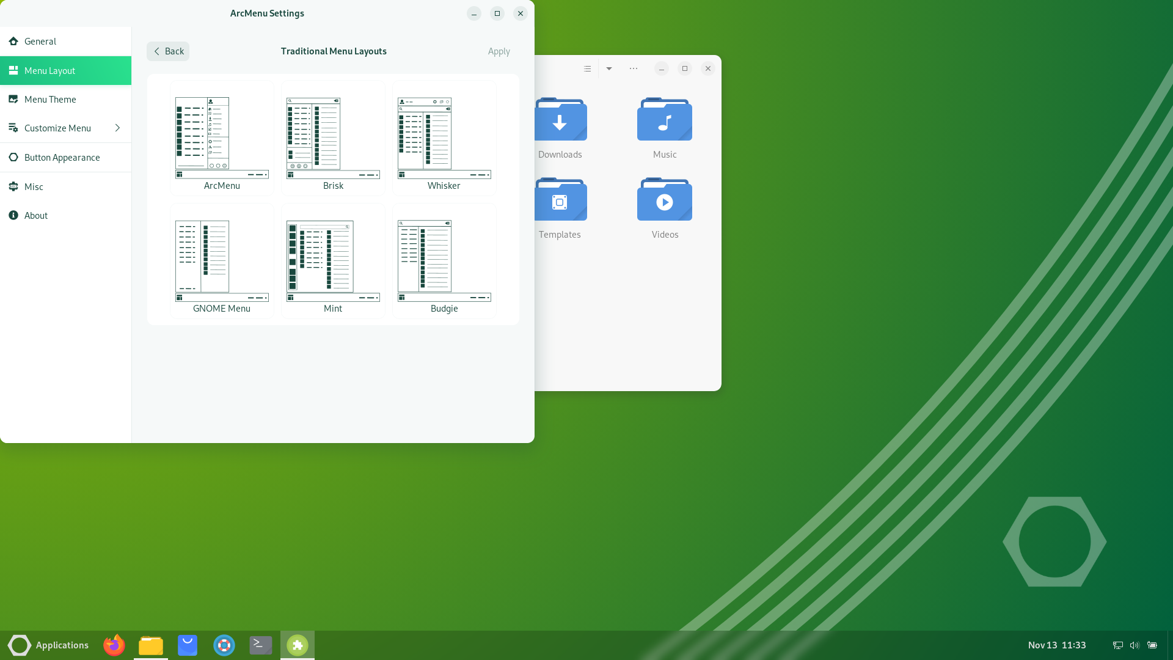Switch to the Extensions app in taskbar
The width and height of the screenshot is (1173, 660).
[298, 645]
